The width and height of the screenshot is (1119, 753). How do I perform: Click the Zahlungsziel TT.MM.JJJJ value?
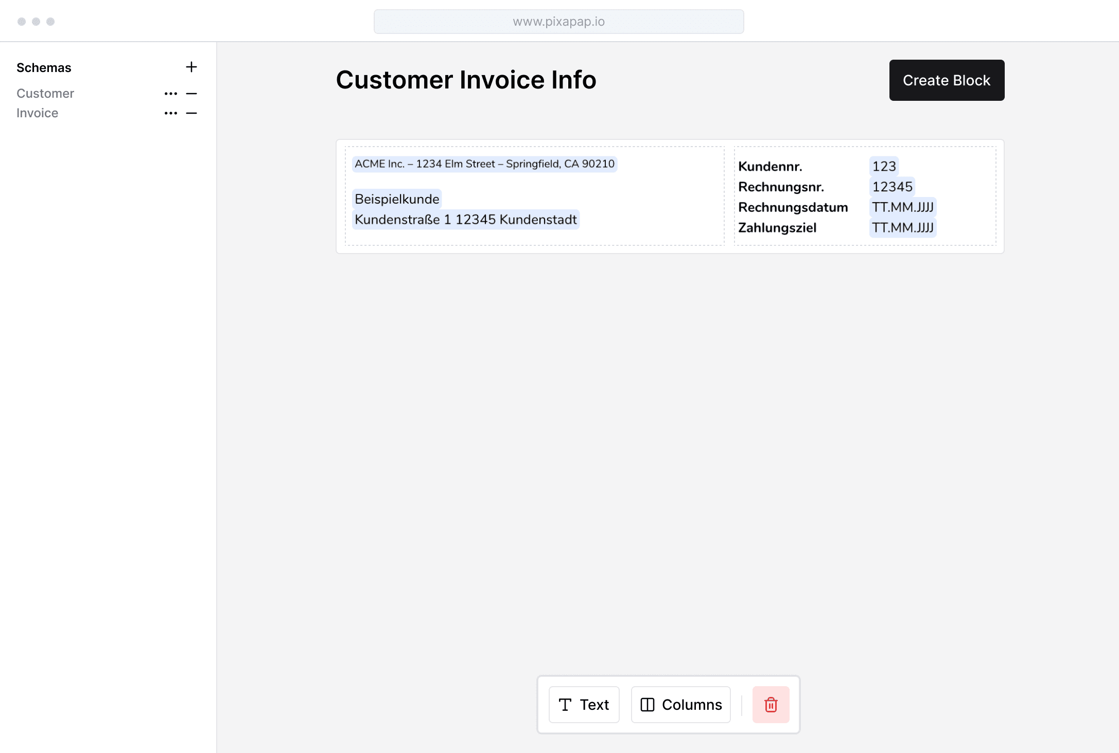(x=902, y=227)
